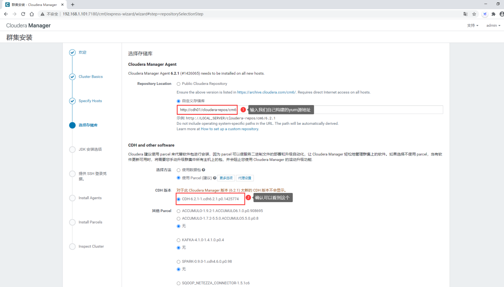This screenshot has height=287, width=504.
Task: Open the blue bird extension icon
Action: [x=485, y=14]
